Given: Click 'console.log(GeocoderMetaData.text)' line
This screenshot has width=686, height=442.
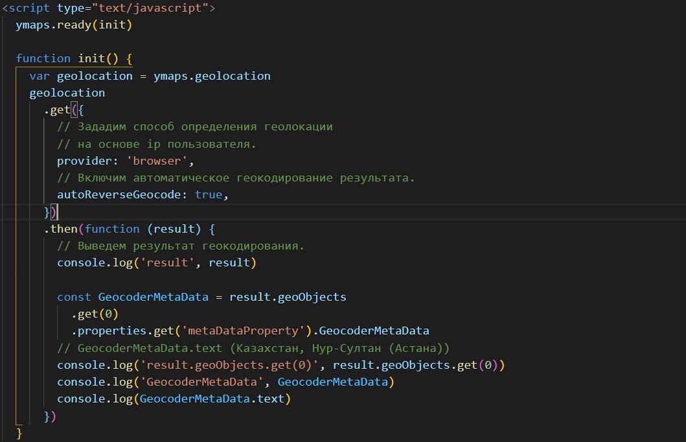Looking at the screenshot, I should click(x=174, y=399).
